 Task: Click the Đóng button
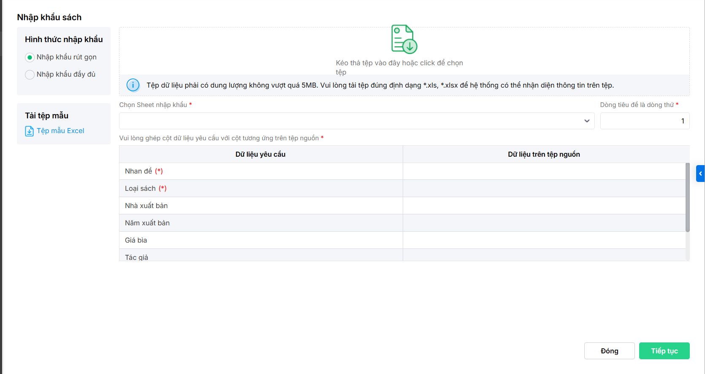(x=609, y=351)
